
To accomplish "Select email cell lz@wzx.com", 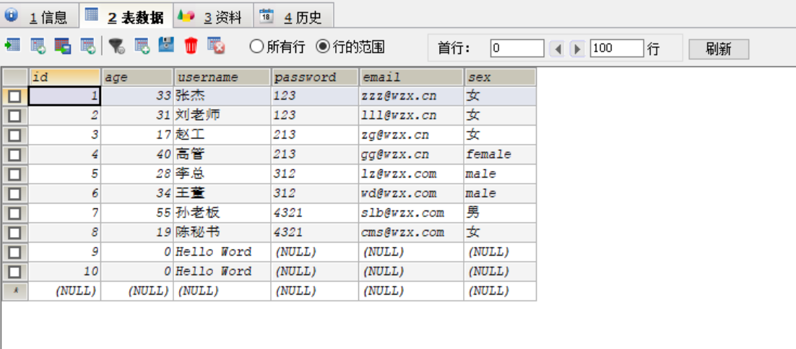I will click(411, 174).
